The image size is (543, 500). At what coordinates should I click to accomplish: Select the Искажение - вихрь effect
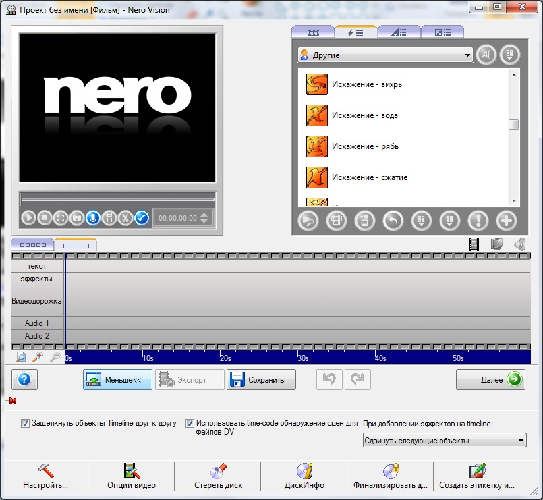click(354, 84)
